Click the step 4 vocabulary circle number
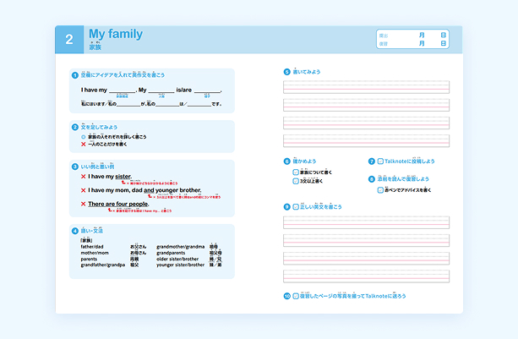 (x=75, y=230)
